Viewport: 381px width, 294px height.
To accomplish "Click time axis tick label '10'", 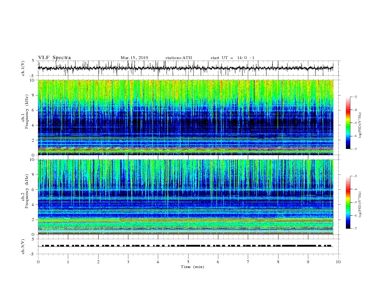I will coord(338,262).
